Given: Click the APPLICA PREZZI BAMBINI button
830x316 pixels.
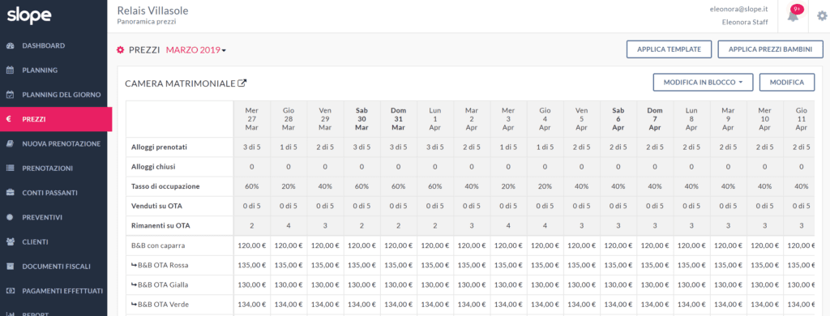Looking at the screenshot, I should pyautogui.click(x=771, y=49).
